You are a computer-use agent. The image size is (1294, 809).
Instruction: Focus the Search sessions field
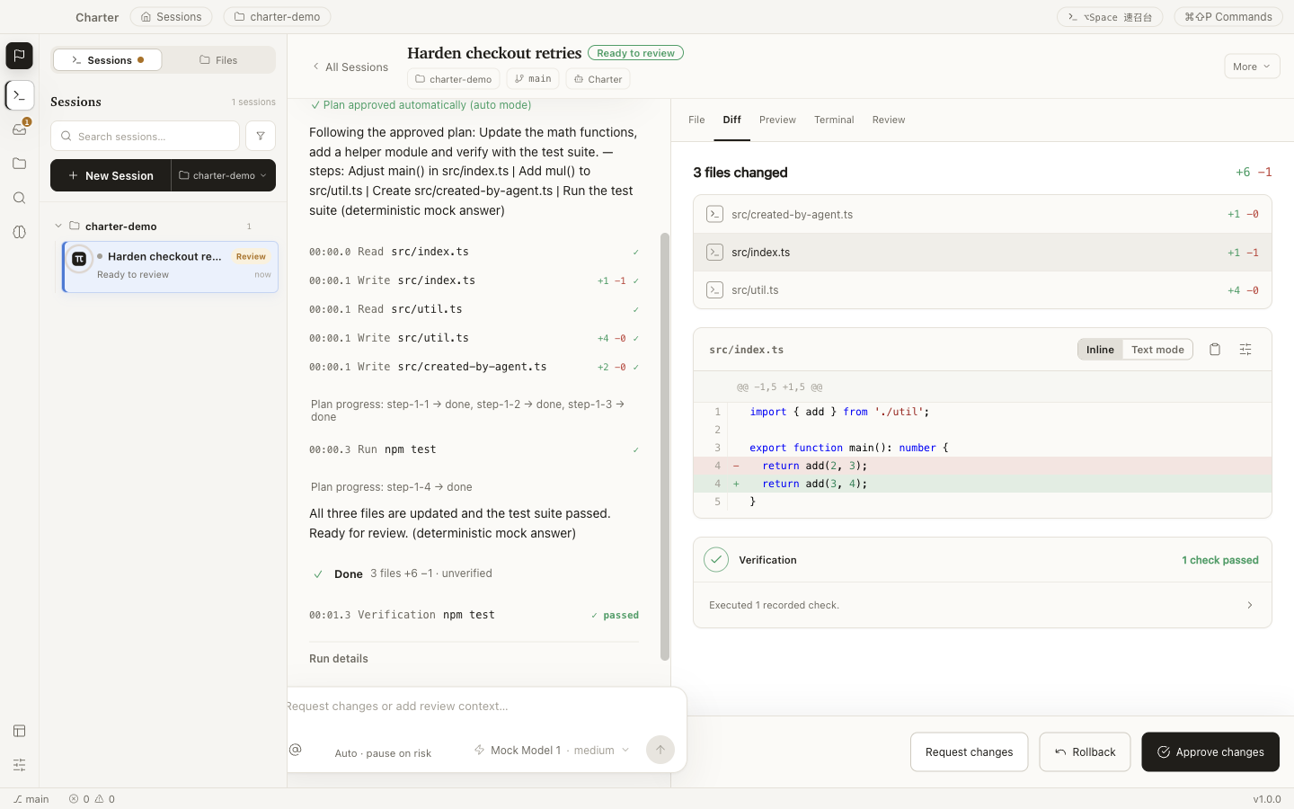146,136
